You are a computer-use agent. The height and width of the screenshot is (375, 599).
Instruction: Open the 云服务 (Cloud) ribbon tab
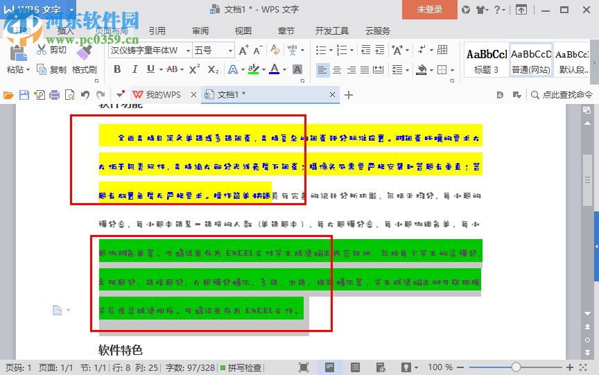pyautogui.click(x=378, y=30)
